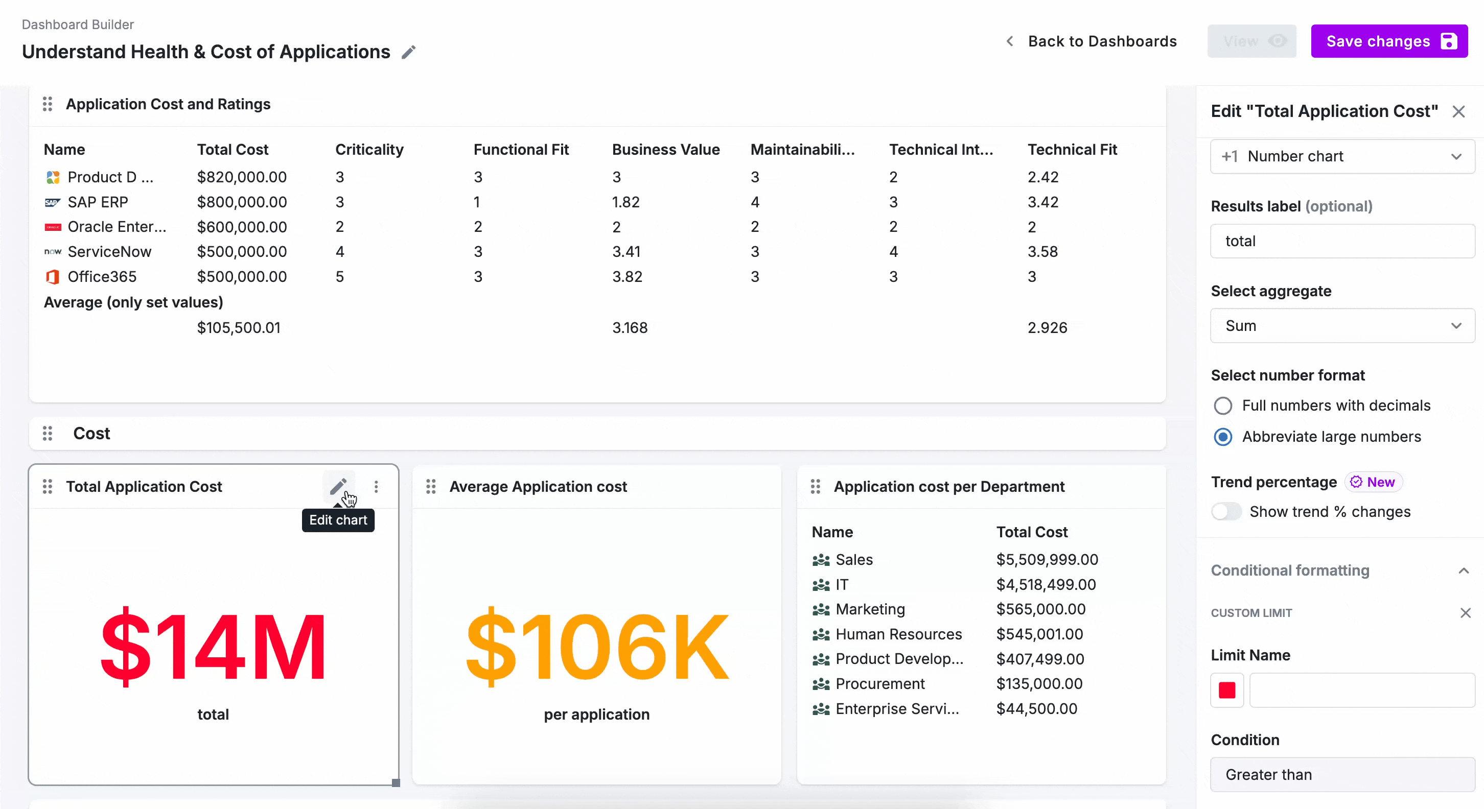Click the Back to Dashboards chevron arrow

click(1009, 41)
